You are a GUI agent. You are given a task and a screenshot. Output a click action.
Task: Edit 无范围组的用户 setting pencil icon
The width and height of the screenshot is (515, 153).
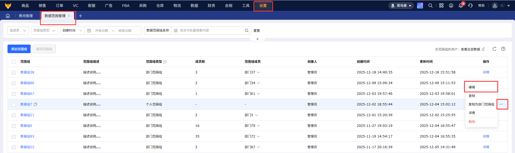(483, 49)
